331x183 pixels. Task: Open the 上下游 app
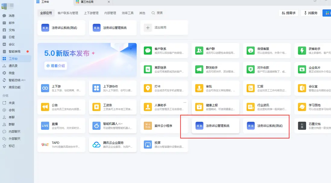(x=61, y=88)
